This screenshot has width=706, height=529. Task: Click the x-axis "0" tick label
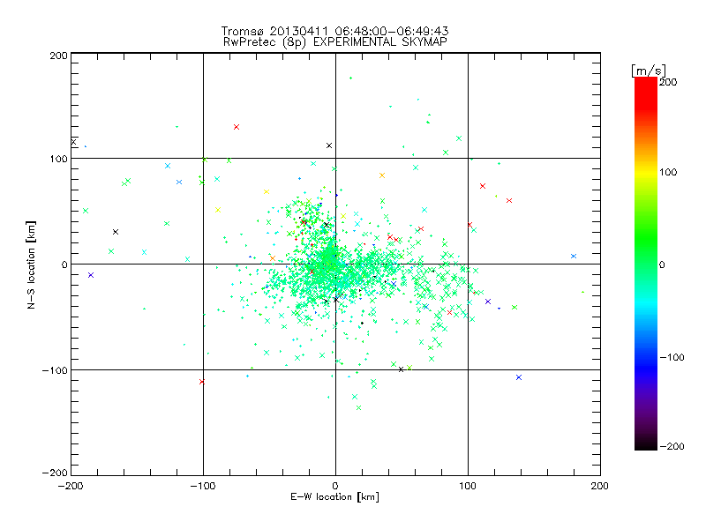coord(335,486)
